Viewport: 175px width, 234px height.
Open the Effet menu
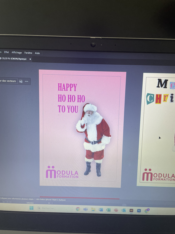click(6, 52)
